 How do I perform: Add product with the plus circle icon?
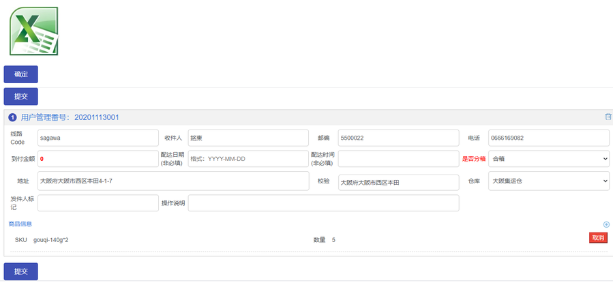coord(606,224)
